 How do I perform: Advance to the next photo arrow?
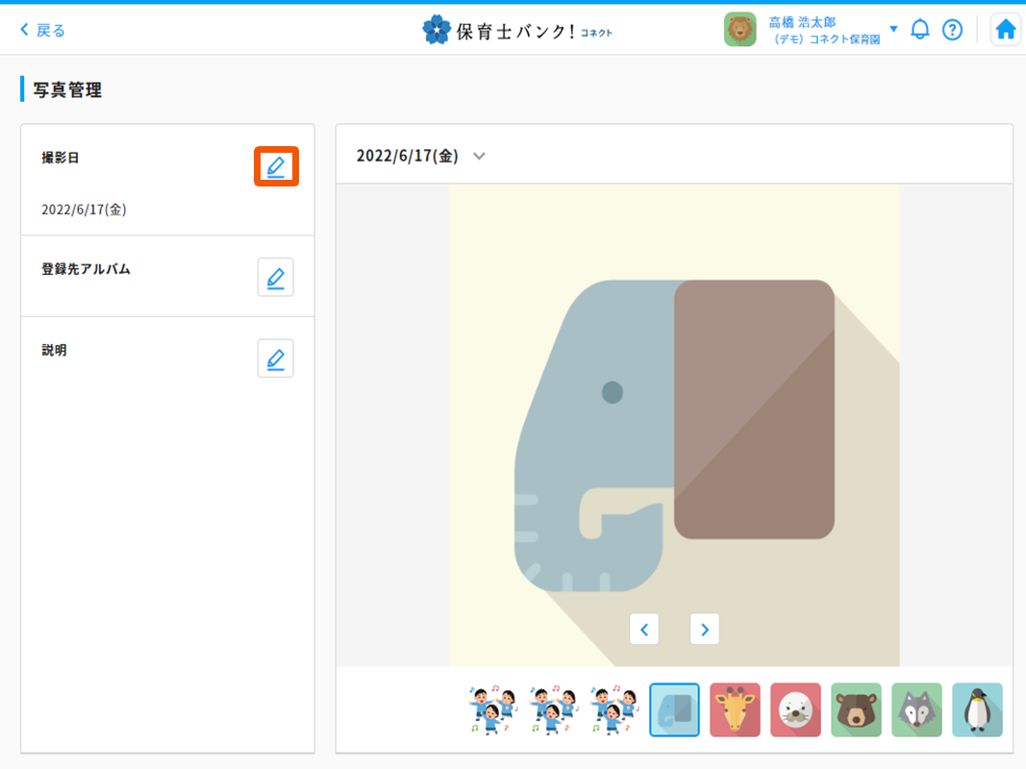pyautogui.click(x=704, y=629)
